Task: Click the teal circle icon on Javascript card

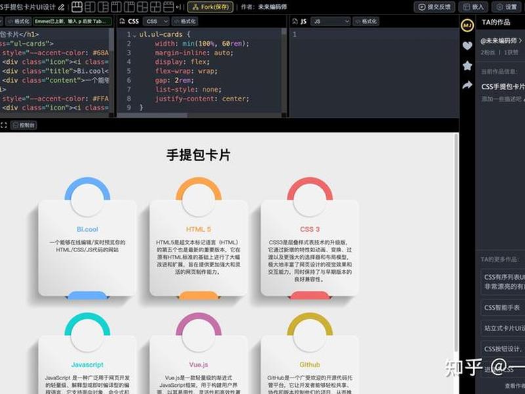Action: (x=87, y=335)
